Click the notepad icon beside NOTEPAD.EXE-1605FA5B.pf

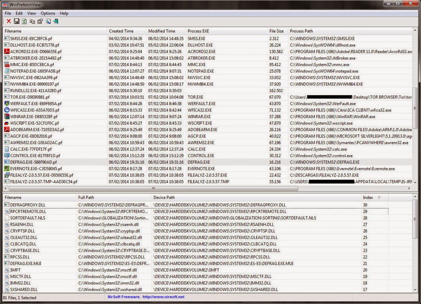coord(7,71)
